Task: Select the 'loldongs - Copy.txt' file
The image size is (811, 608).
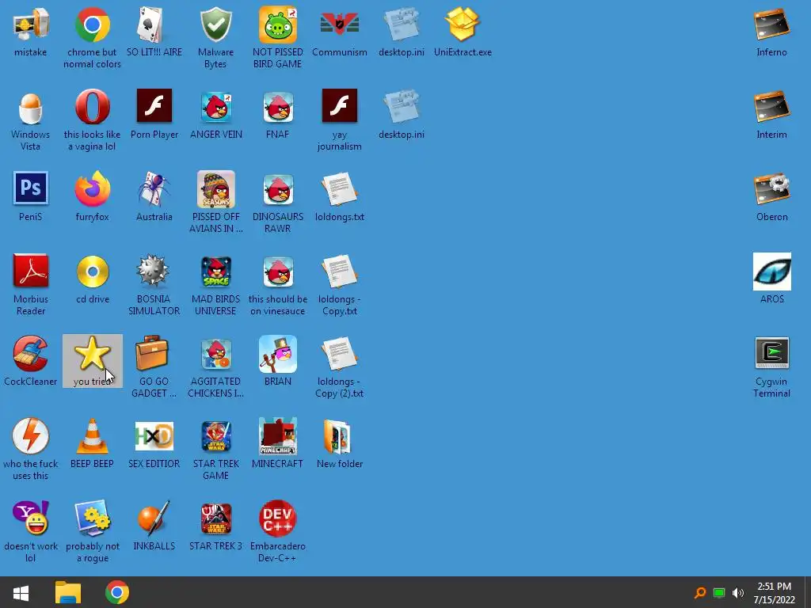Action: click(339, 272)
